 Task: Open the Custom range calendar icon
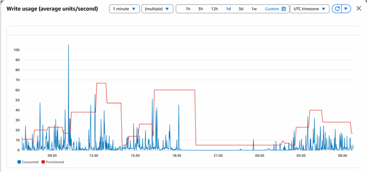coord(284,9)
